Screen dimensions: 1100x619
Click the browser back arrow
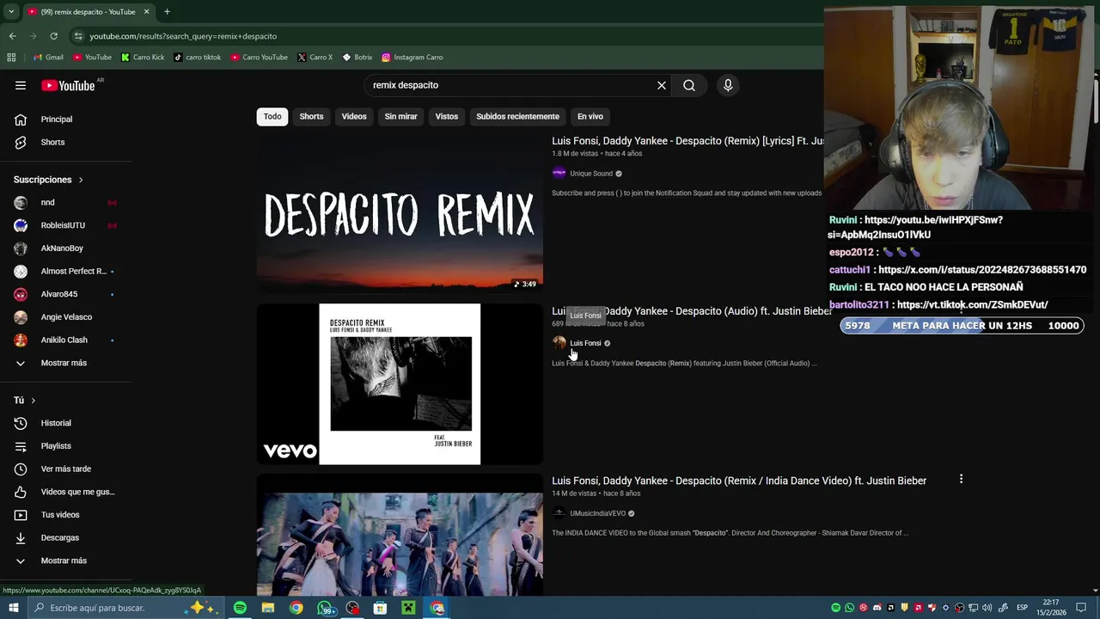click(12, 36)
